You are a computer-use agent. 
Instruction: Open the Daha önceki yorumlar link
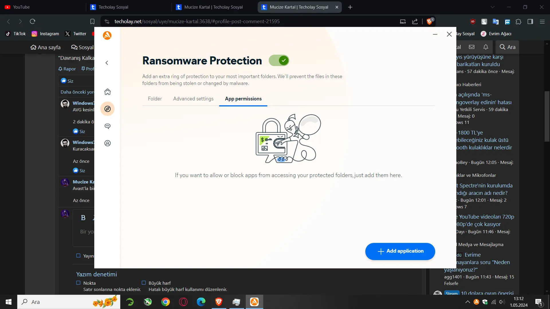(77, 92)
